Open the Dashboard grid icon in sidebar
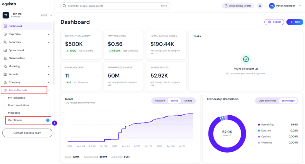Viewport: 305px width, 164px height. 5,26
